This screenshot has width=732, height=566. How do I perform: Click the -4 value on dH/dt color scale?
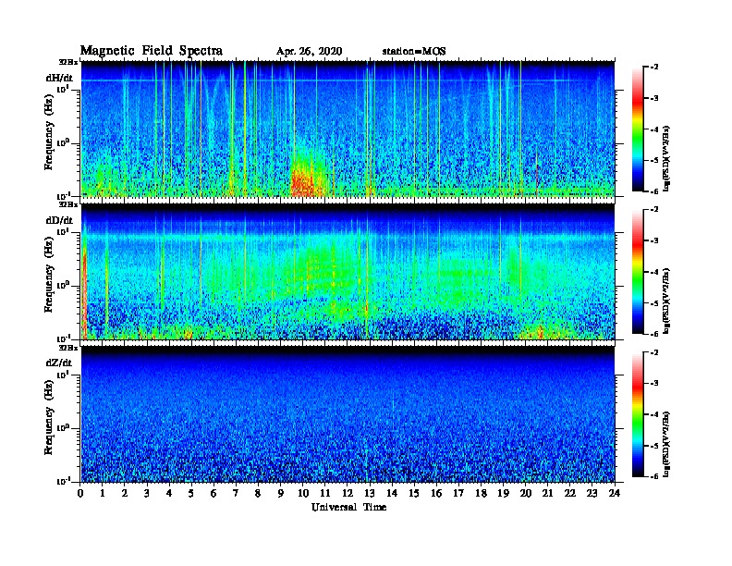point(654,129)
